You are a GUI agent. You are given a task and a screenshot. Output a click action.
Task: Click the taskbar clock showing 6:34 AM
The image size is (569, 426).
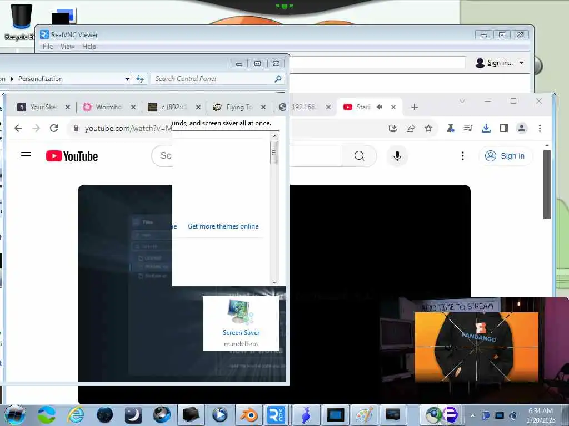coord(541,415)
